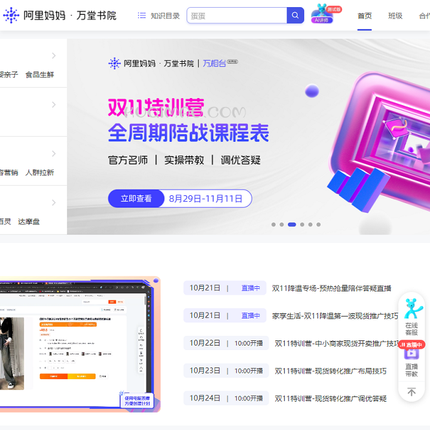Select 人群拉新 category link
Image resolution: width=430 pixels, height=430 pixels.
point(39,173)
